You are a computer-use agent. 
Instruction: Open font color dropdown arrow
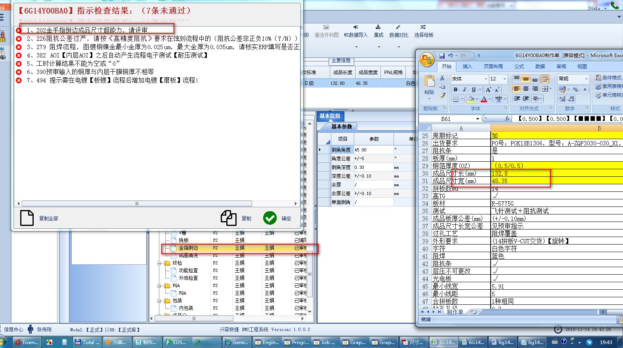pos(490,99)
